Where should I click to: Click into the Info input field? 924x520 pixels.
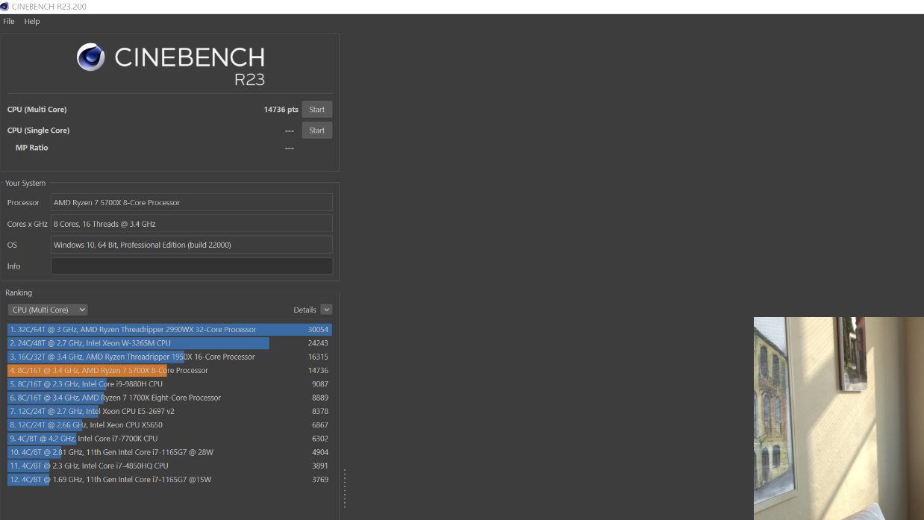(x=192, y=266)
